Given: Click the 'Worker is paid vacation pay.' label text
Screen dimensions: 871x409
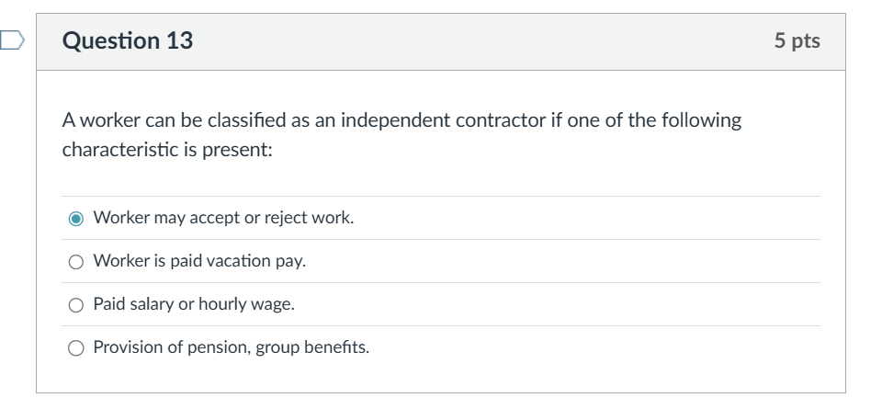Looking at the screenshot, I should click(199, 261).
